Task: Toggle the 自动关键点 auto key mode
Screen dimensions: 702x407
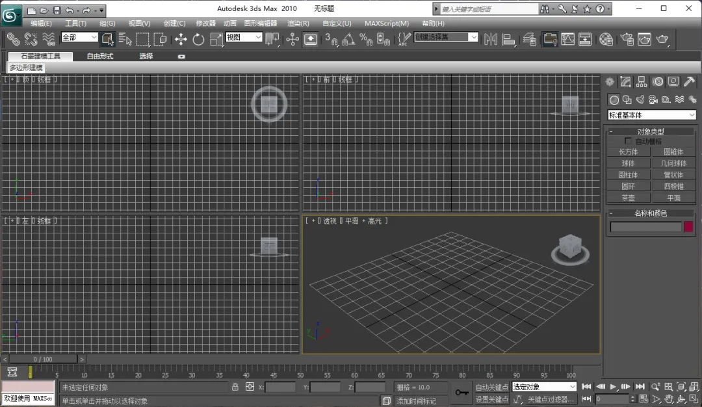Action: pos(491,387)
